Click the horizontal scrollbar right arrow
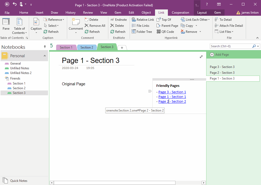The image size is (261, 185). click(x=204, y=183)
